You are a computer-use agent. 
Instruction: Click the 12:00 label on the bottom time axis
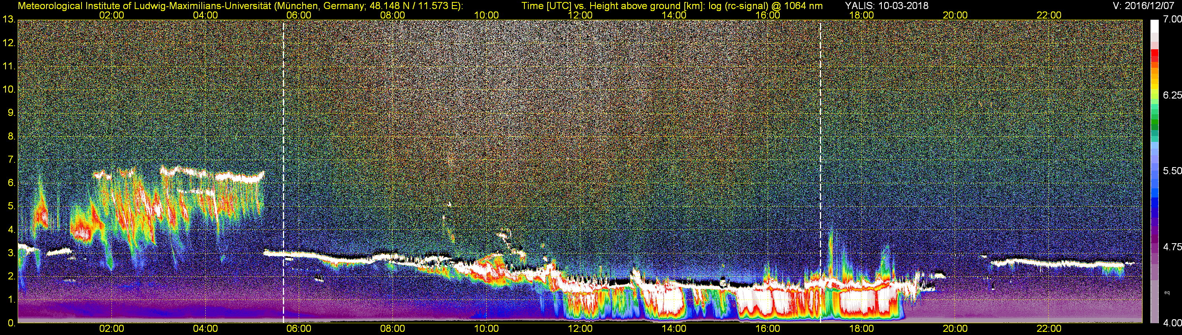[x=580, y=329]
